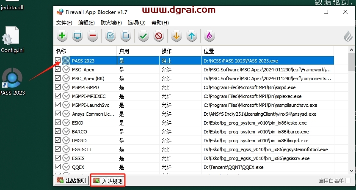Toggle the Ansys Common Lic... checkbox

[x=58, y=114]
